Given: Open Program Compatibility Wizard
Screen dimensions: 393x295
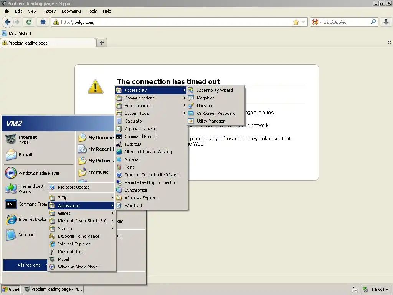Looking at the screenshot, I should tap(151, 175).
